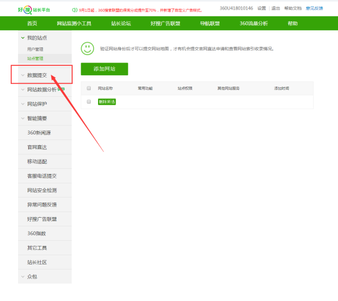Tick the select-all checkbox in table header
338x301 pixels.
pos(88,88)
